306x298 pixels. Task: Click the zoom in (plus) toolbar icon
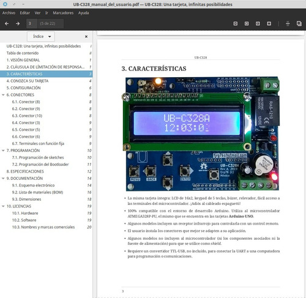tap(247, 23)
